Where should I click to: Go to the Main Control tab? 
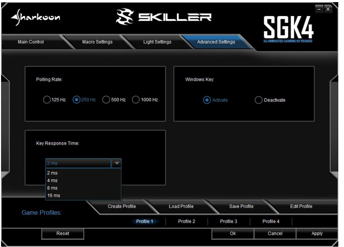click(x=31, y=42)
